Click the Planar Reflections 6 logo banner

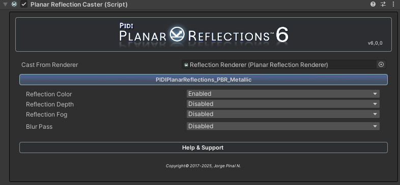pos(204,34)
